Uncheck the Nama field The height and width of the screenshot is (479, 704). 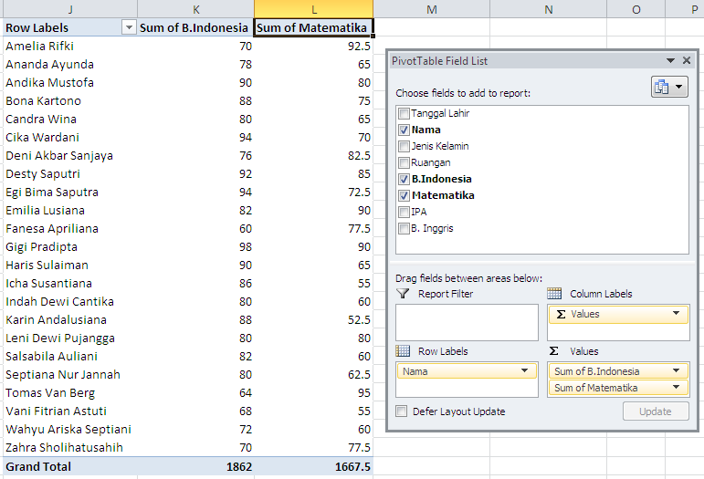(x=404, y=130)
